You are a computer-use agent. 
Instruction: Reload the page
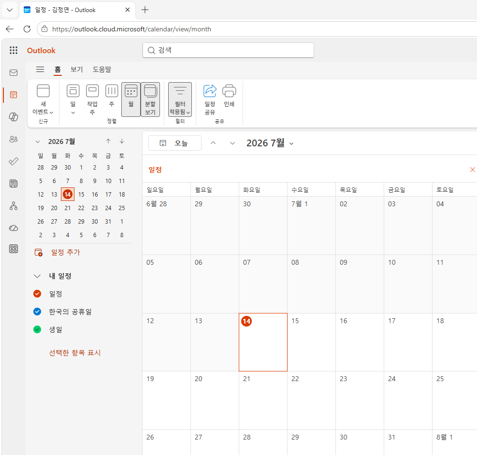point(27,29)
